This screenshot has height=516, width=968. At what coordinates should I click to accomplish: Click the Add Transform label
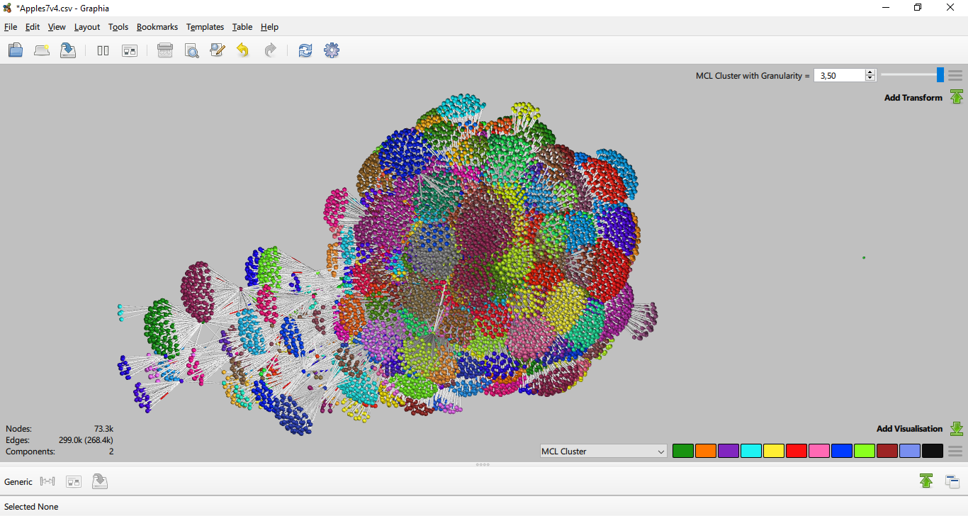(x=913, y=98)
